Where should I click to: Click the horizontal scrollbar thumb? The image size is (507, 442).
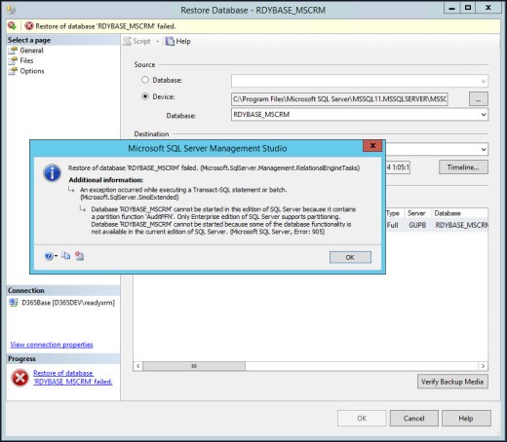click(194, 366)
